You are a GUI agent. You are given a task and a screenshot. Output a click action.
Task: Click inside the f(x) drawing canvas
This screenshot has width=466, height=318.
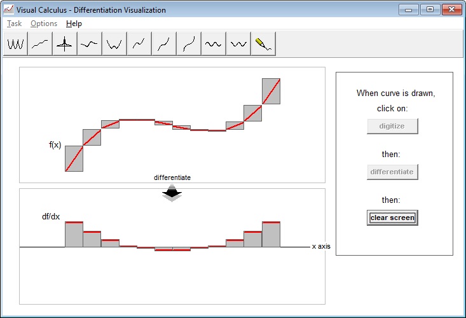[x=172, y=125]
